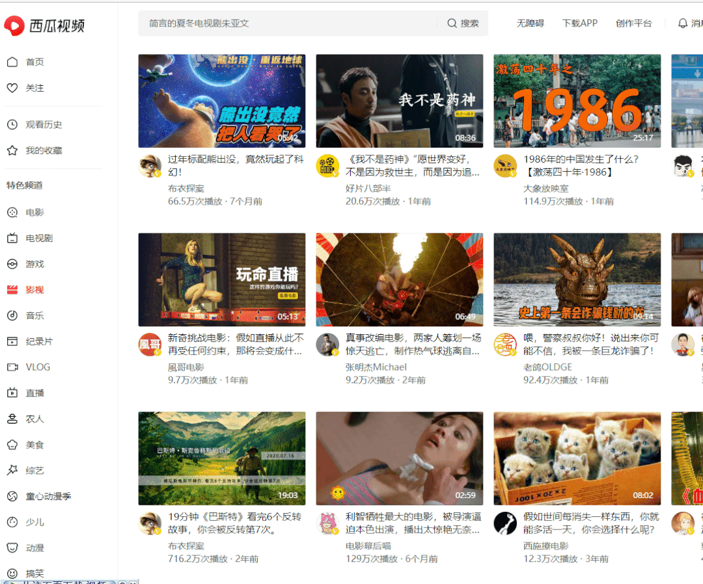This screenshot has width=703, height=584.
Task: Open 张明杰Michael avatar
Action: coord(327,345)
